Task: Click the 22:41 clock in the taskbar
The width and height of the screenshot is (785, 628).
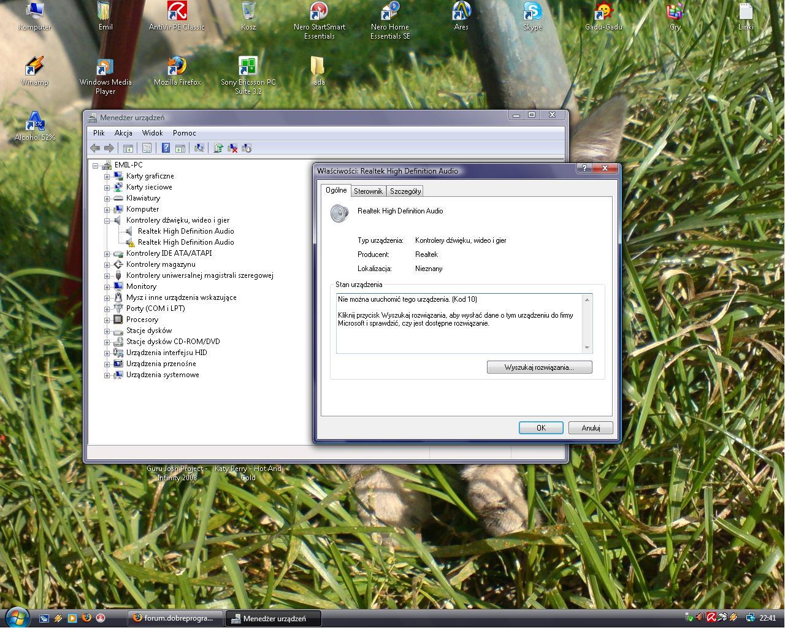Action: [767, 618]
